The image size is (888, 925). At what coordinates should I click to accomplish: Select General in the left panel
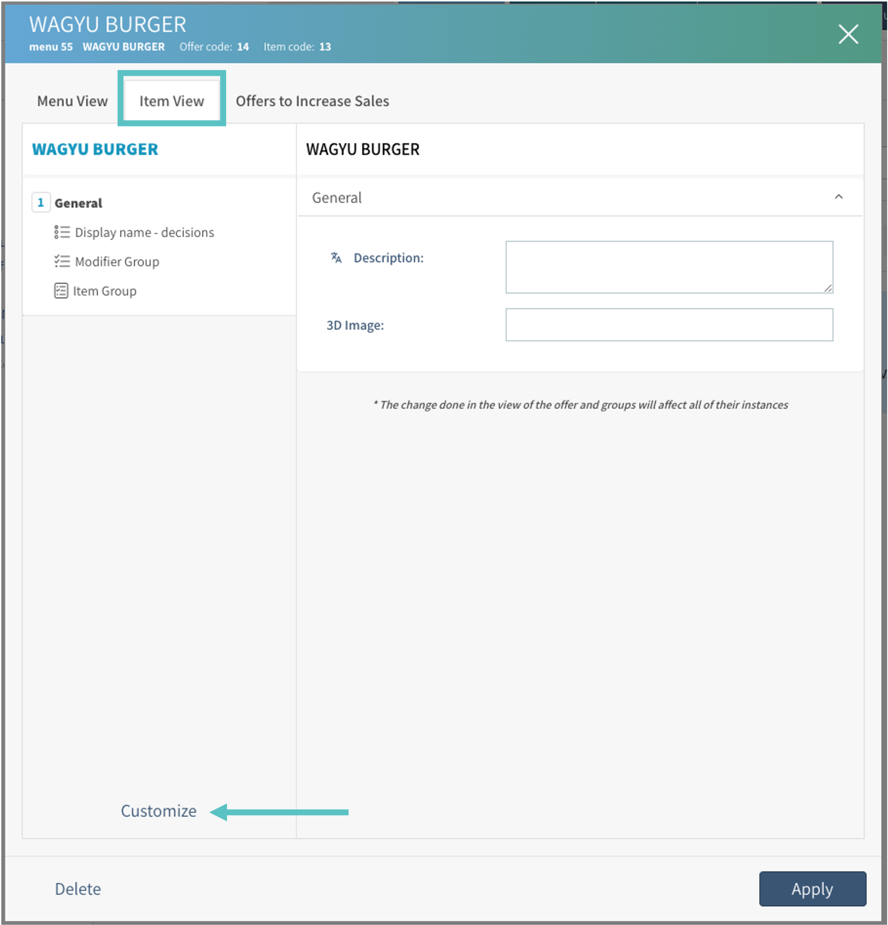coord(78,203)
